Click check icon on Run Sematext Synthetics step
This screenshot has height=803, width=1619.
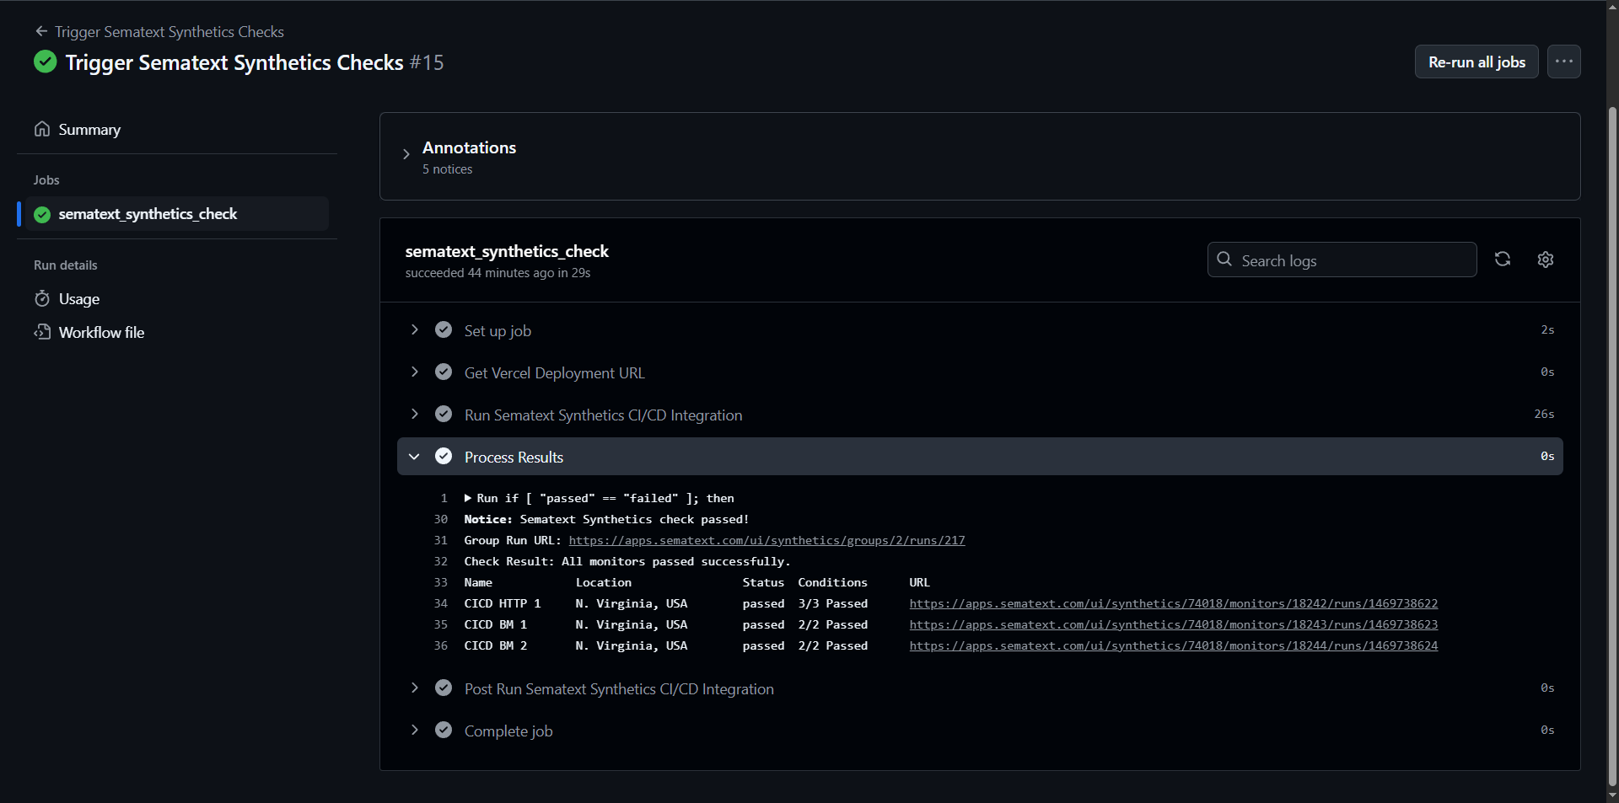point(444,414)
